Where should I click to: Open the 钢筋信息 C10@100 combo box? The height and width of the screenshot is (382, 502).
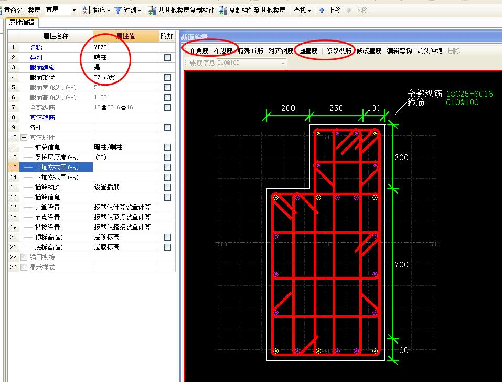pos(251,63)
